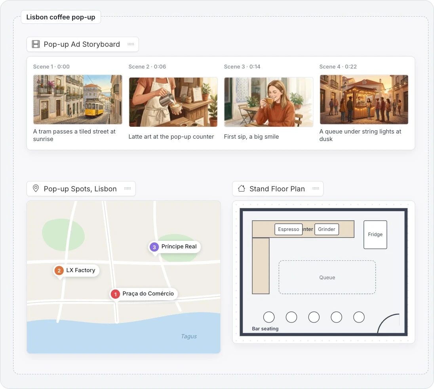The height and width of the screenshot is (389, 434).
Task: Click the caption 'Latte art at the pop-up counter'
Action: pyautogui.click(x=171, y=137)
